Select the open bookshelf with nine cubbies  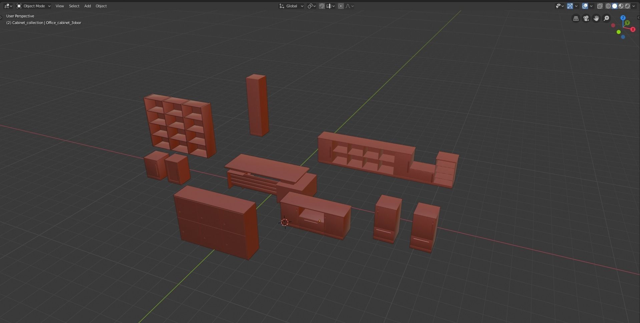click(x=180, y=126)
